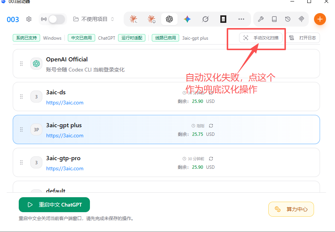Click the OpenAI Official logo icon
The height and width of the screenshot is (232, 335).
[x=36, y=64]
